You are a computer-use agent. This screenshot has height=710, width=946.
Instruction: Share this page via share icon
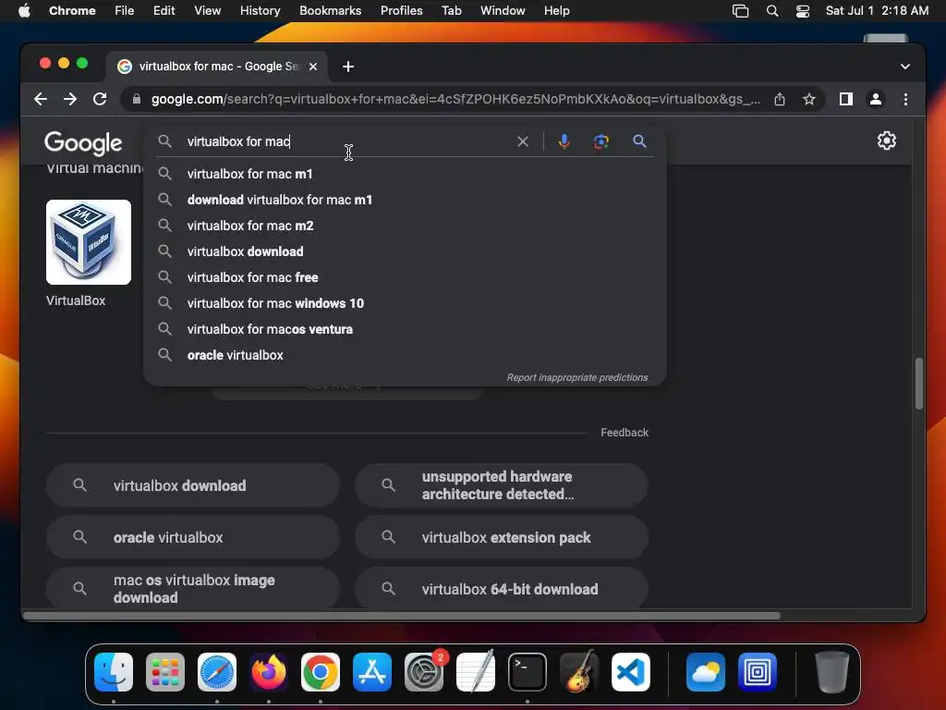pos(780,99)
